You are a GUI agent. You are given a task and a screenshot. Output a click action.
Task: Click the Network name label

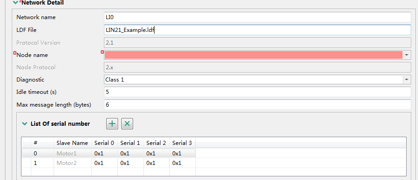tap(36, 17)
